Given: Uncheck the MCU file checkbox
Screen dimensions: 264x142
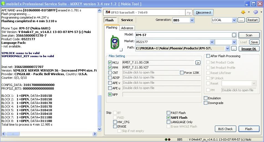Looking at the screenshot, I should coord(110,63).
